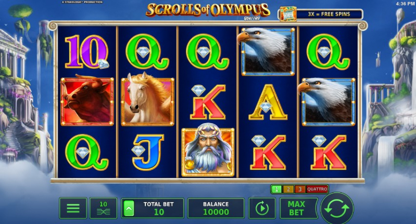Click the blue J symbol
This screenshot has height=224, width=416.
[147, 152]
